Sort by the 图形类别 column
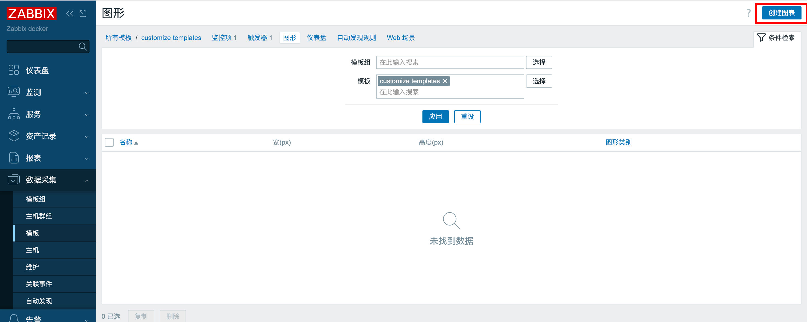 [618, 143]
